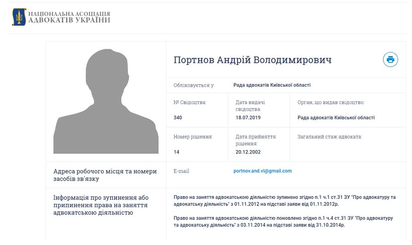Select certificate number 340

(178, 118)
